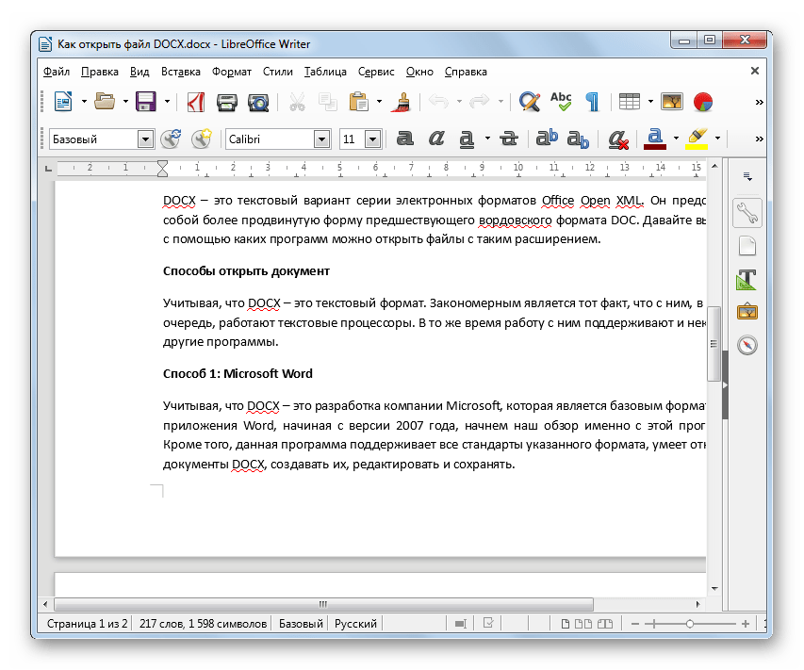Click word count 217 слов status field

203,624
